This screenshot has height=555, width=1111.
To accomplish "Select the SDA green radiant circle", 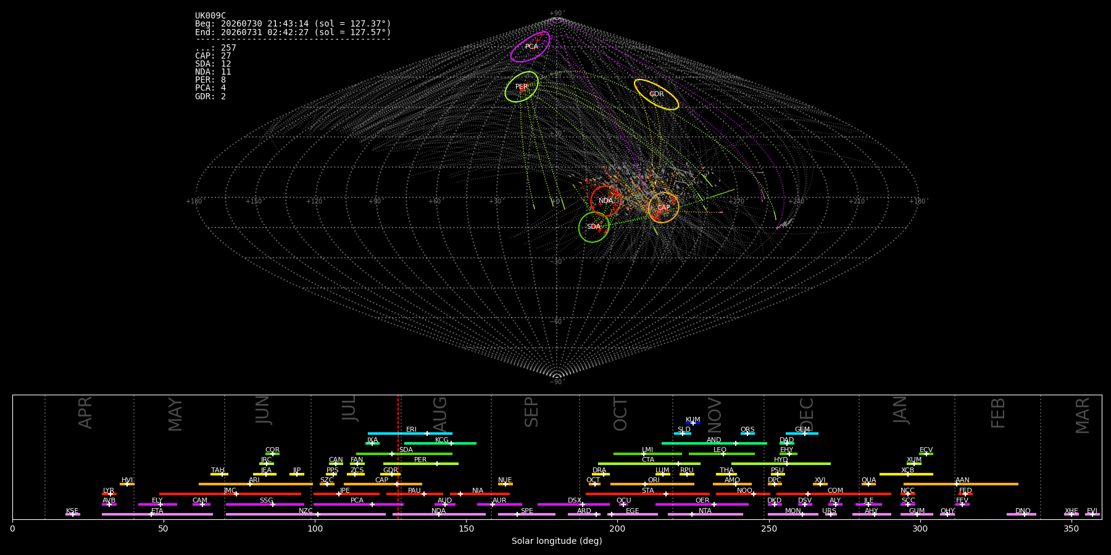I will [594, 227].
